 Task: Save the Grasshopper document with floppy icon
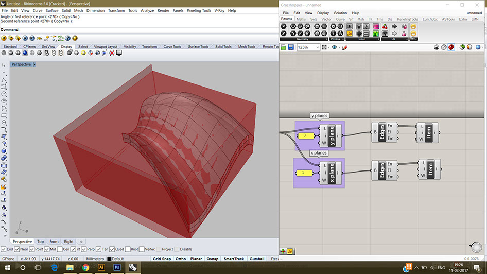click(291, 47)
